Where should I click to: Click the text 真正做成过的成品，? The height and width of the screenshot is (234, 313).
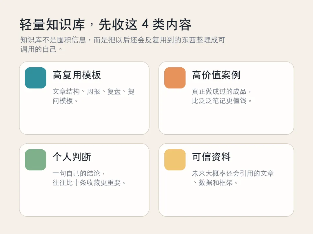(222, 92)
